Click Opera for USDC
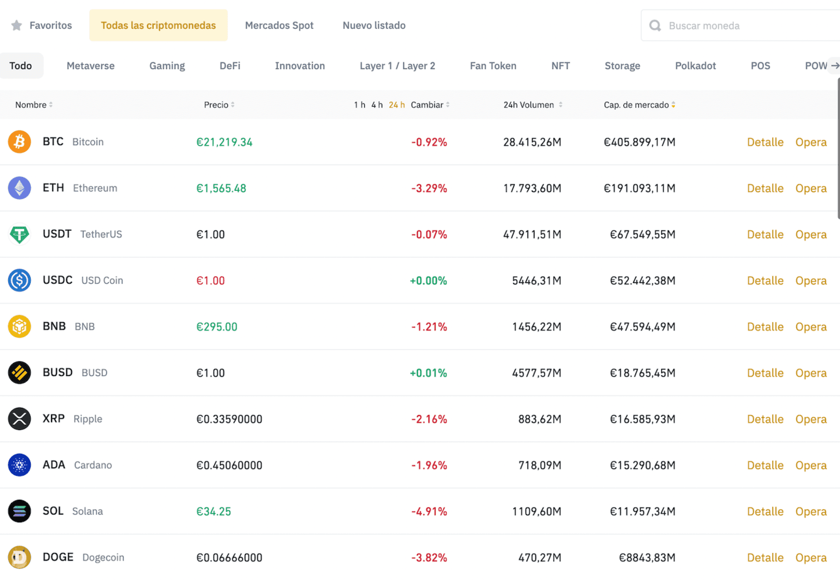The width and height of the screenshot is (840, 580). pyautogui.click(x=811, y=280)
